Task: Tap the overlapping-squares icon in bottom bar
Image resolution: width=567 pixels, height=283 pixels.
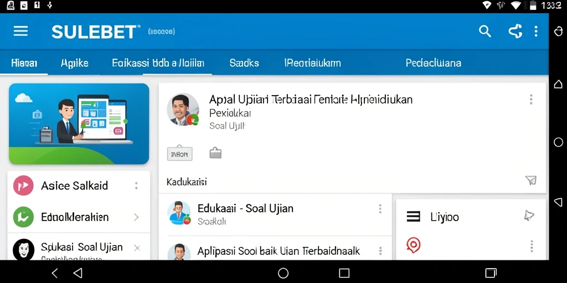Action: coord(491,273)
